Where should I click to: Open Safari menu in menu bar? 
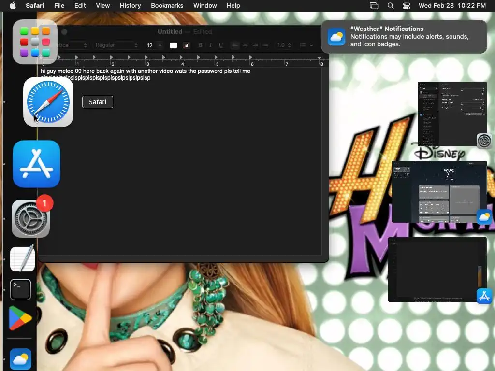click(35, 6)
